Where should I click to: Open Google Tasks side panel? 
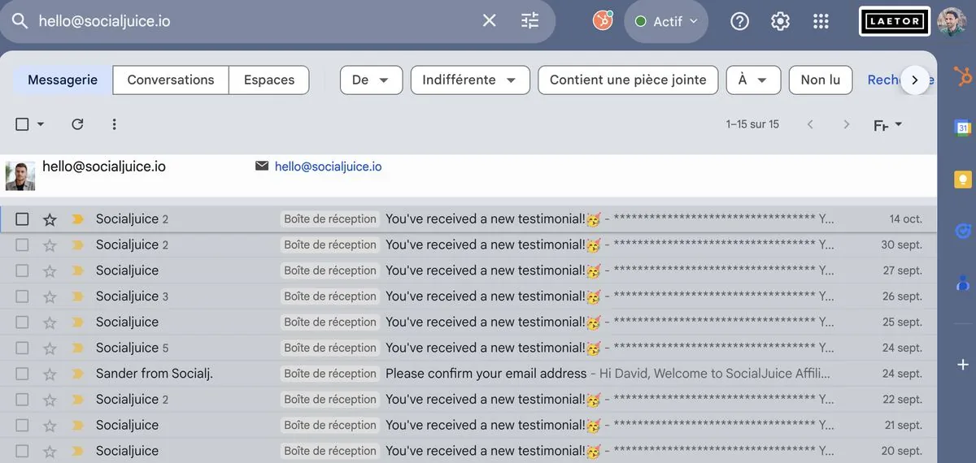[963, 231]
